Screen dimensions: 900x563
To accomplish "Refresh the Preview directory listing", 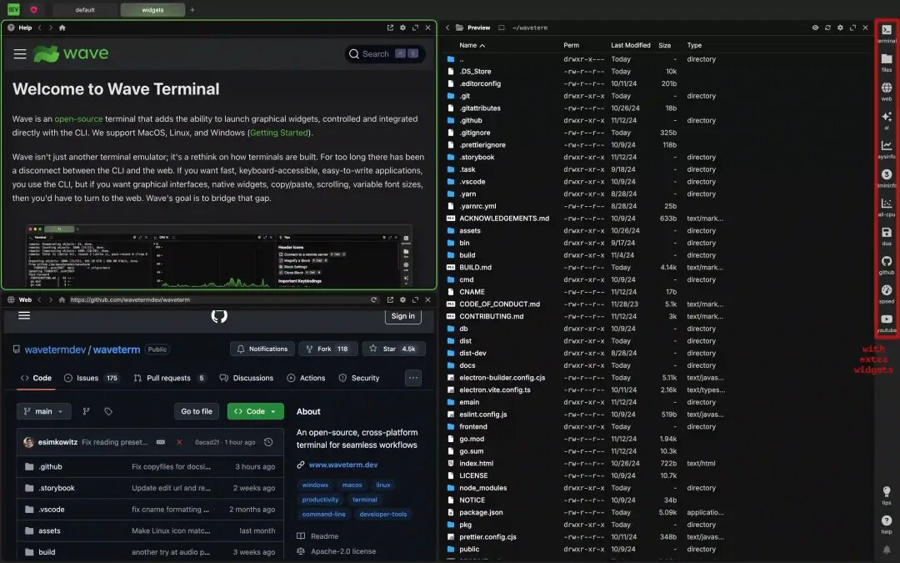I will pyautogui.click(x=827, y=28).
